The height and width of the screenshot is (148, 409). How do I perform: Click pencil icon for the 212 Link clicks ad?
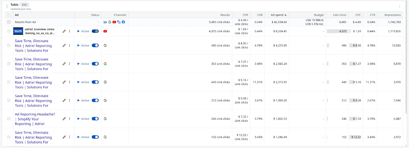pyautogui.click(x=64, y=101)
